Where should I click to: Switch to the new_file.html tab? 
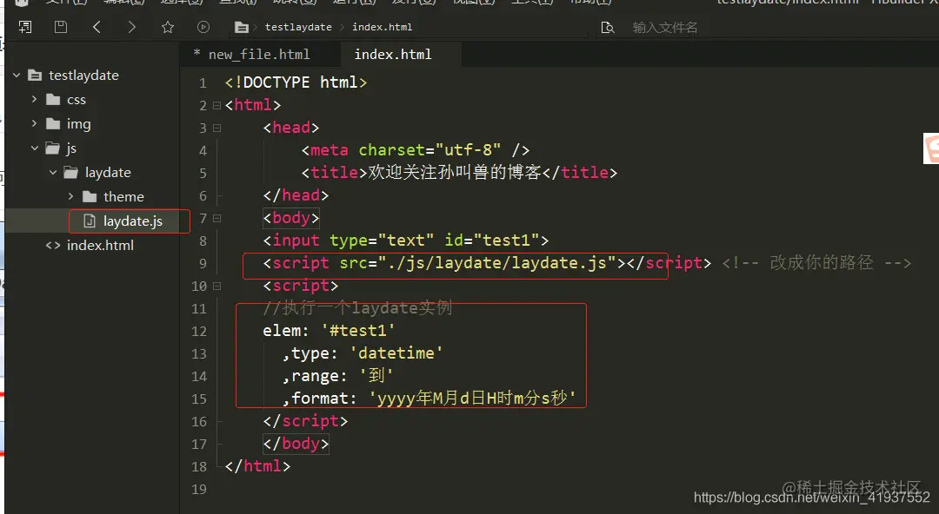pos(259,55)
